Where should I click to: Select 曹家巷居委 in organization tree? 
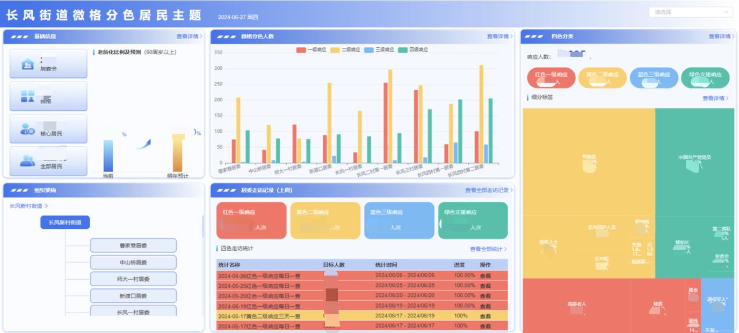pos(133,245)
